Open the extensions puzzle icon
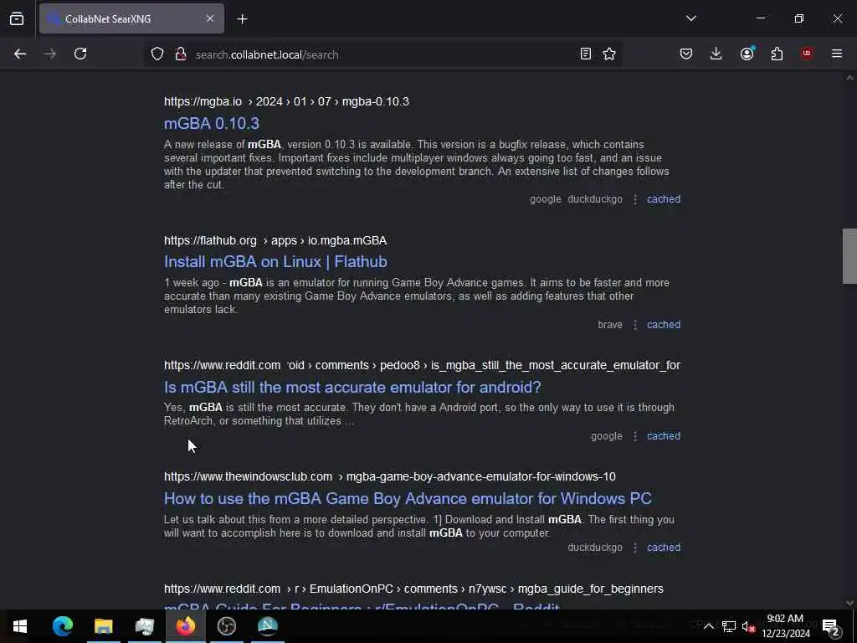Viewport: 857px width, 643px height. click(777, 54)
